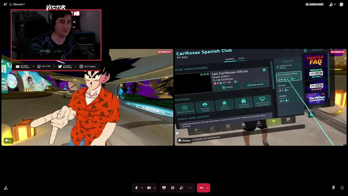Click Unirse to join the instance
The height and width of the screenshot is (196, 348).
pyautogui.click(x=227, y=87)
